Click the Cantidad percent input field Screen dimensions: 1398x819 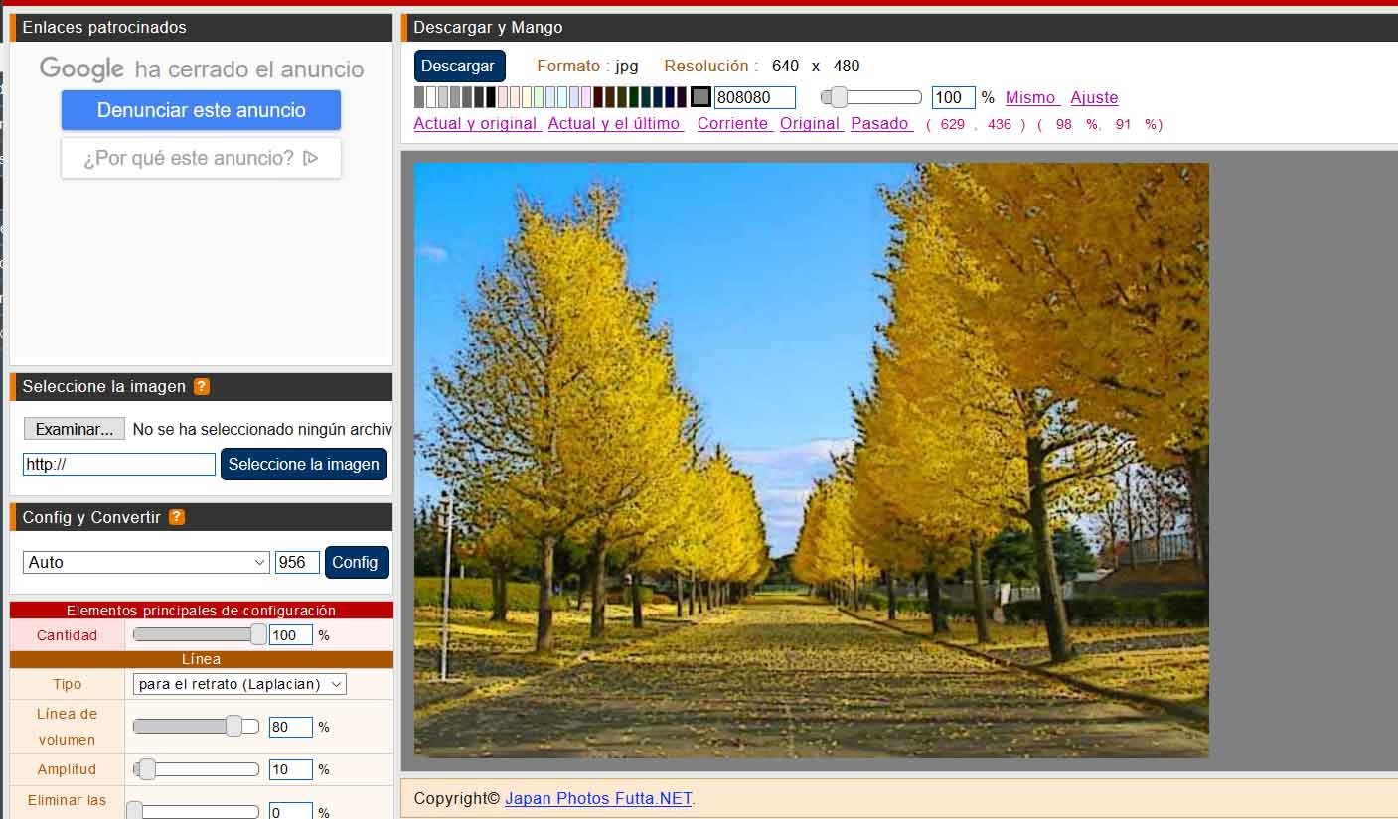[x=291, y=635]
